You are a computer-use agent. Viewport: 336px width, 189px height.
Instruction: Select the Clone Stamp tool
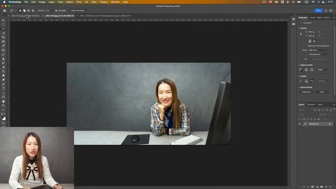click(3, 59)
